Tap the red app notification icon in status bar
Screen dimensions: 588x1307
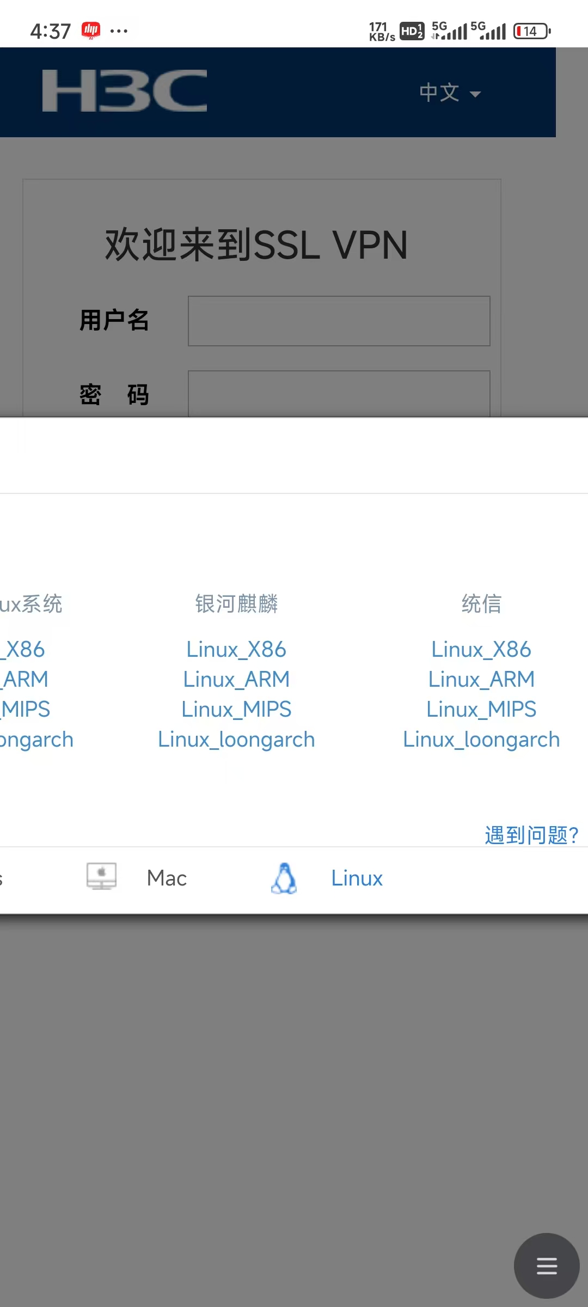(x=91, y=30)
